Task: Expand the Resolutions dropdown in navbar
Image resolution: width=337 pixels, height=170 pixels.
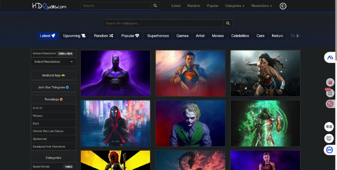Action: (261, 6)
